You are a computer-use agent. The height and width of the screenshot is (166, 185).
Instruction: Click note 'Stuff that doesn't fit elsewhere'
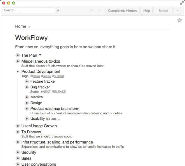pyautogui.click(x=63, y=66)
